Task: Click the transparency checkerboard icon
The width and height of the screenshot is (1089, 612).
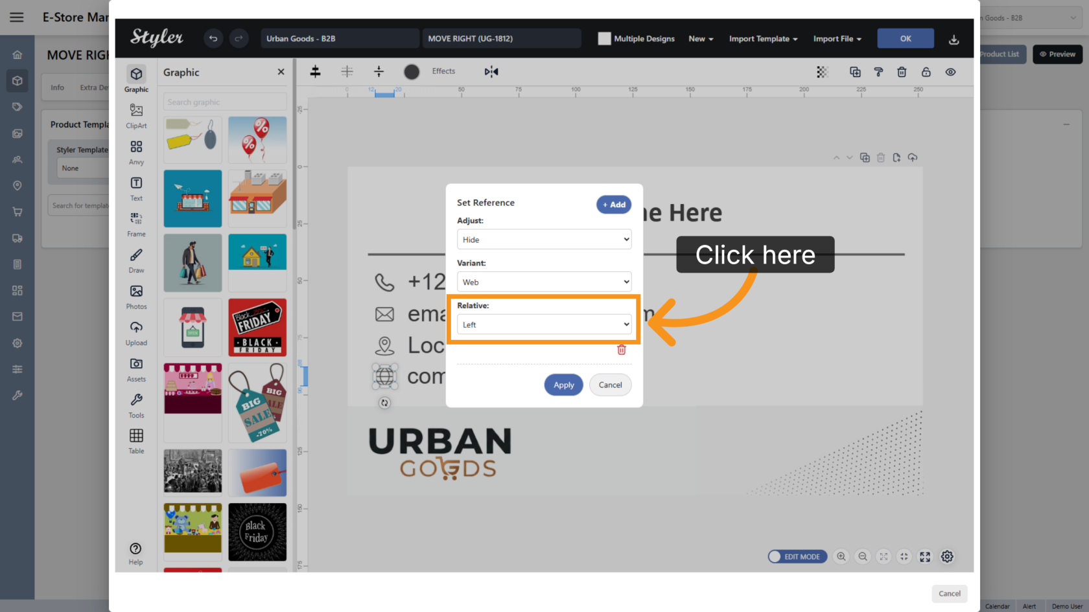Action: pyautogui.click(x=822, y=72)
